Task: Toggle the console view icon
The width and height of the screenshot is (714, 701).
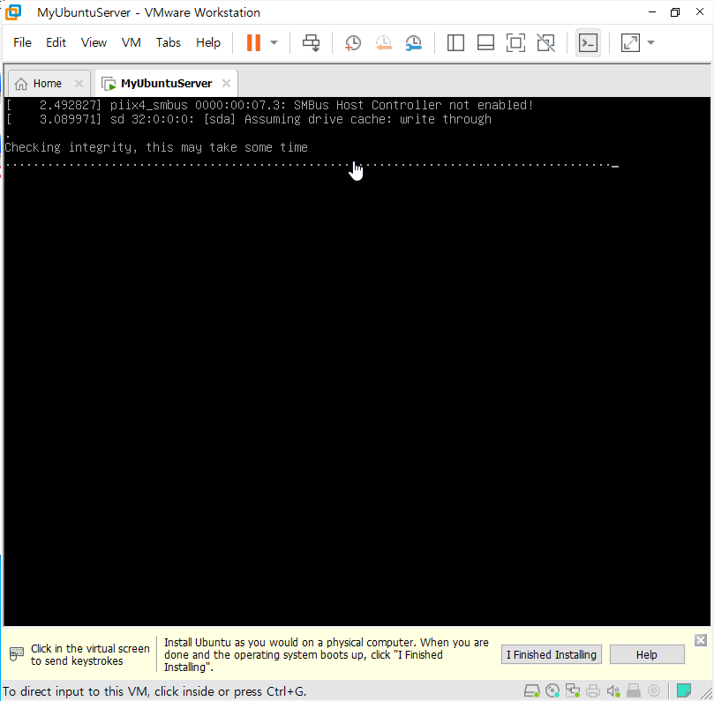Action: [x=588, y=42]
